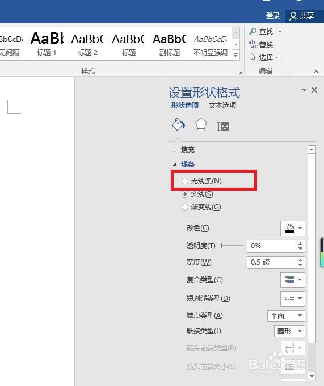Open the Layout & Properties tab icon
This screenshot has width=324, height=386.
(x=224, y=125)
